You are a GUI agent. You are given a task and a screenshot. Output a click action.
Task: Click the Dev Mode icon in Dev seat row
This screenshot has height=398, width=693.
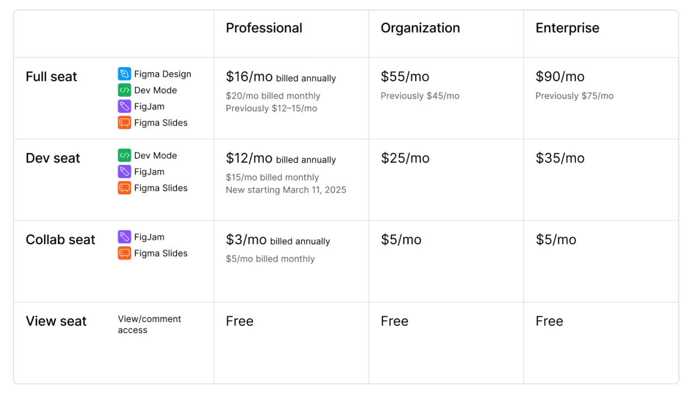(124, 155)
